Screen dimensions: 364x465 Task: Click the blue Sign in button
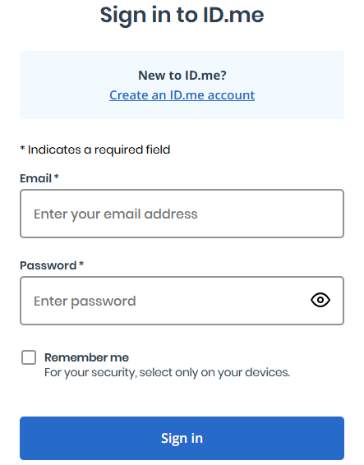pyautogui.click(x=182, y=438)
